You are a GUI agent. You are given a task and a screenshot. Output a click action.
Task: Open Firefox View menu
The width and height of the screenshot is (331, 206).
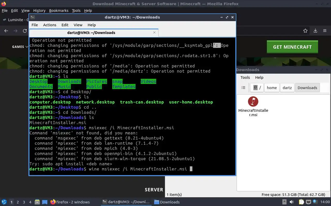[25, 10]
